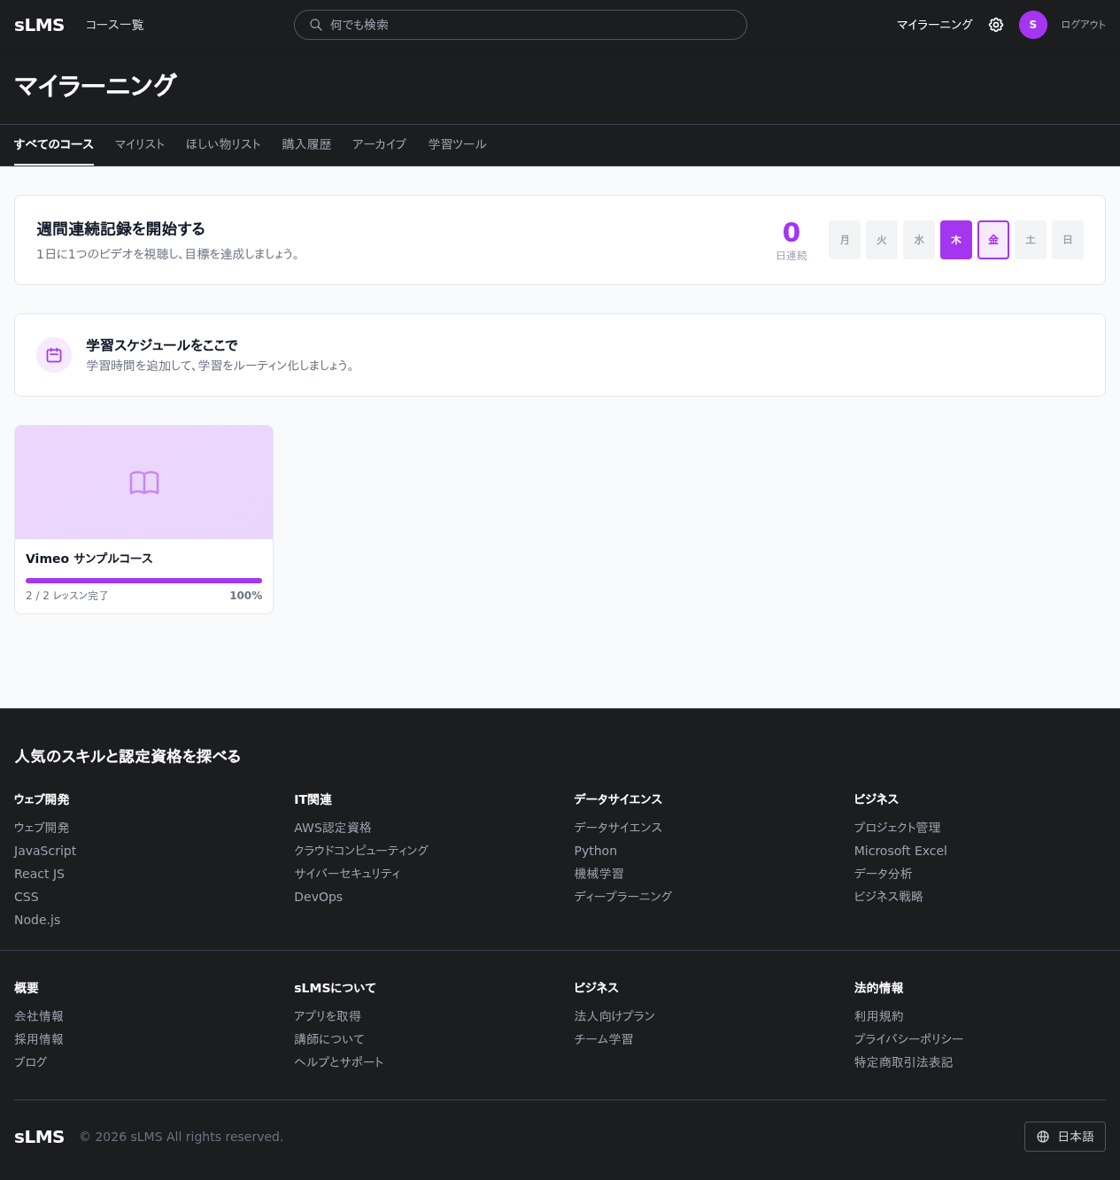Click the search magnifier icon
Viewport: 1120px width, 1180px height.
(x=315, y=25)
